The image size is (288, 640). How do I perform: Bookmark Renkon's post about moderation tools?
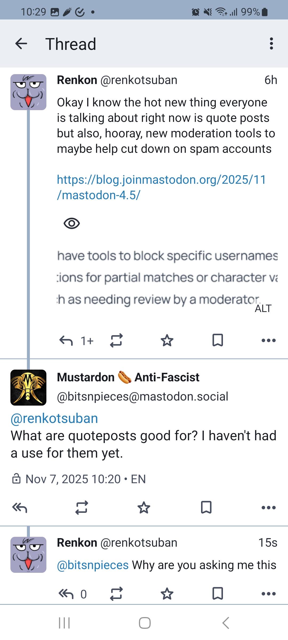click(x=218, y=340)
